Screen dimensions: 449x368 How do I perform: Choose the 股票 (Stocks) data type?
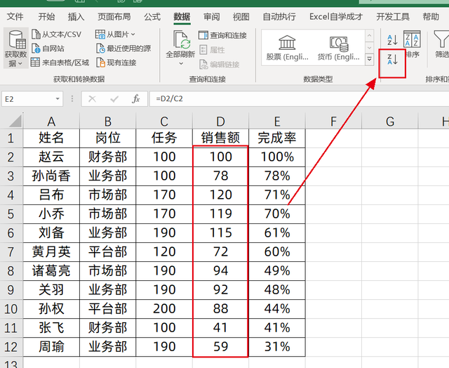pyautogui.click(x=287, y=48)
